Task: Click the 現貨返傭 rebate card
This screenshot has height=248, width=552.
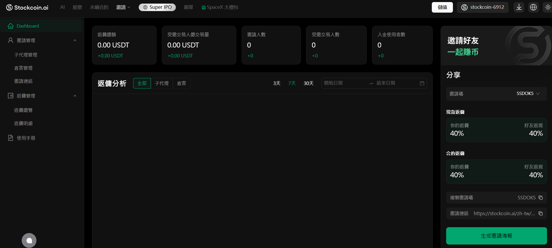Action: [497, 130]
